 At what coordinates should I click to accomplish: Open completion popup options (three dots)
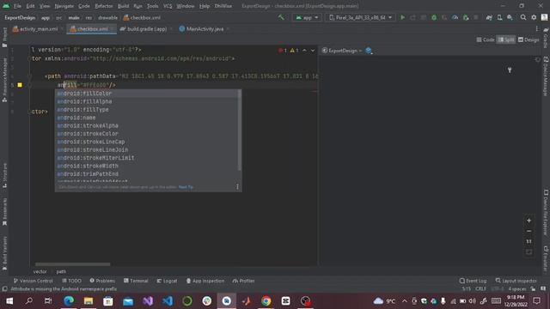(237, 187)
